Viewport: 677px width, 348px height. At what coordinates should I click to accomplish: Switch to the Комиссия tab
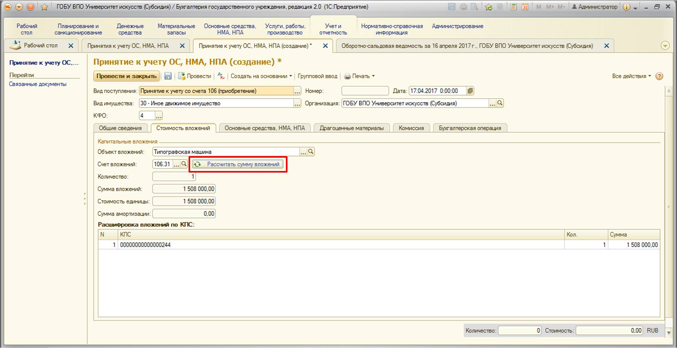411,128
